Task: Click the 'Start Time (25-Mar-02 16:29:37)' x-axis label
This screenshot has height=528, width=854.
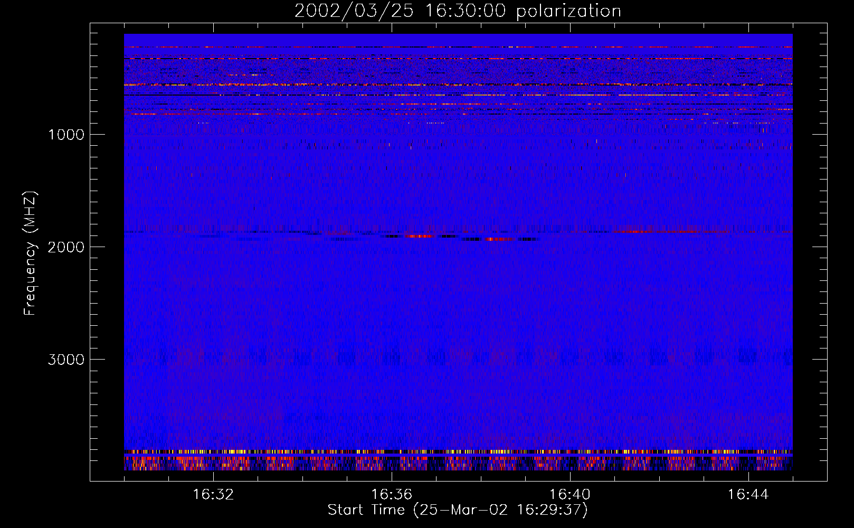Action: (x=458, y=510)
